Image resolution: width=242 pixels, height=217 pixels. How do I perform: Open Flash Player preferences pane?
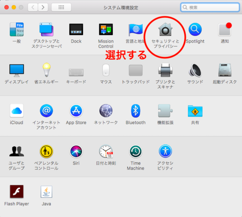17,192
